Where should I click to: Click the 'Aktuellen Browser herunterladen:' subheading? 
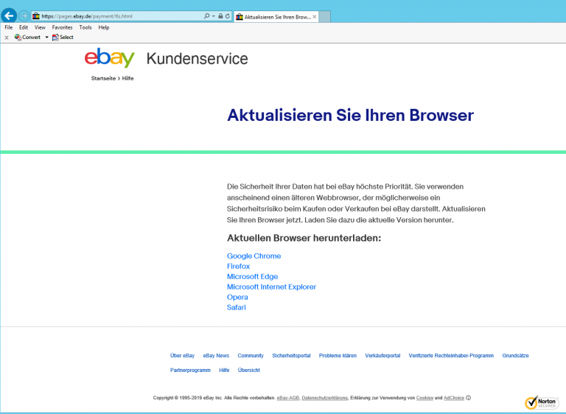pyautogui.click(x=304, y=238)
